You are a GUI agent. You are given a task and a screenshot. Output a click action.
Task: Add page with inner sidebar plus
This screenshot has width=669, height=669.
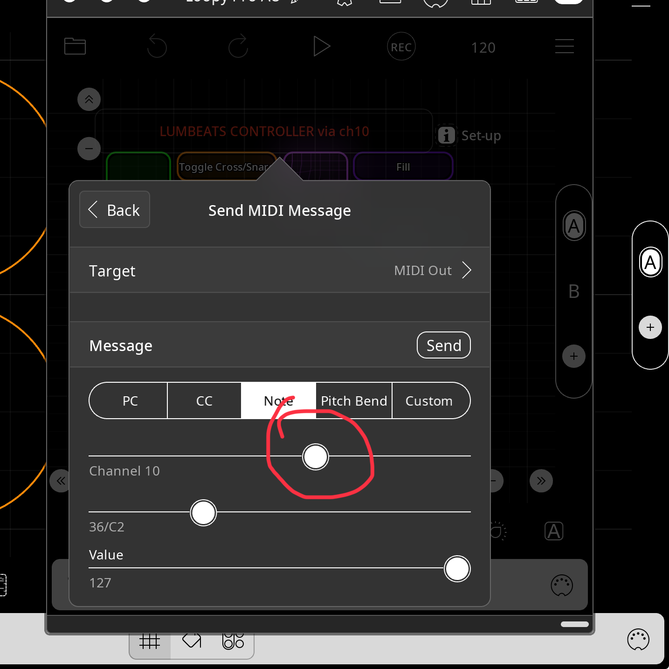click(x=574, y=356)
